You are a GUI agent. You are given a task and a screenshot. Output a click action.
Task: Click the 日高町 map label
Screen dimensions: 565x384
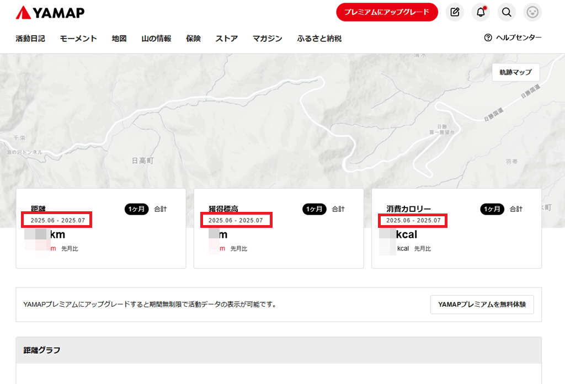click(143, 161)
